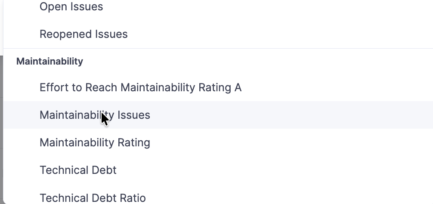This screenshot has width=433, height=204.
Task: Choose Technical Debt Ratio as the metric
Action: (x=93, y=198)
